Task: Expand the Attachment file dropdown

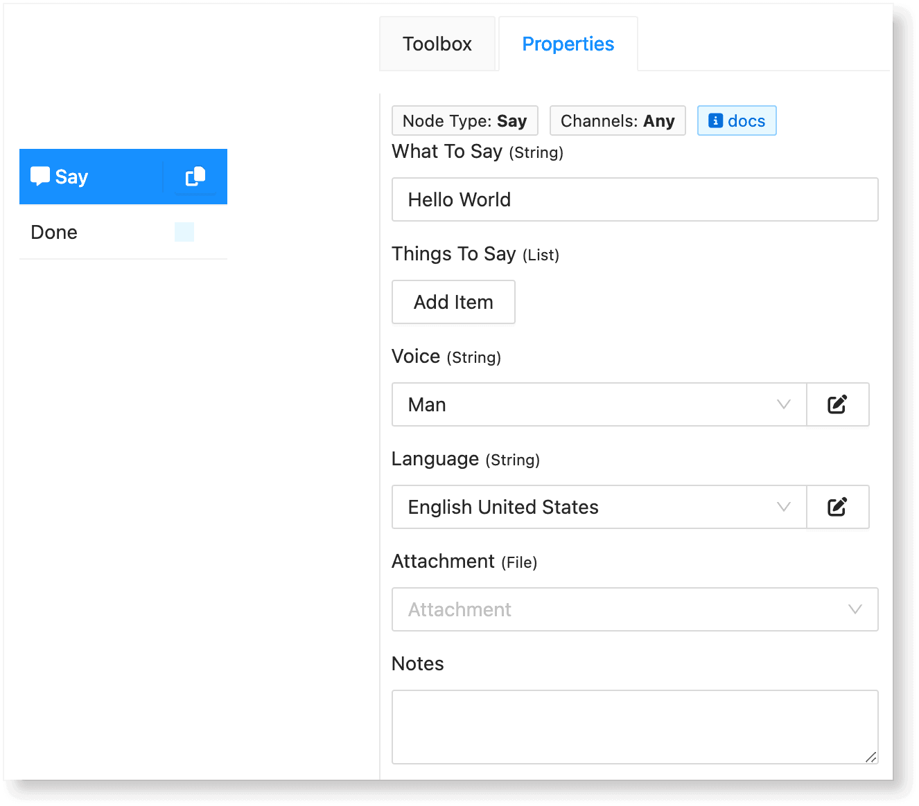Action: point(635,609)
